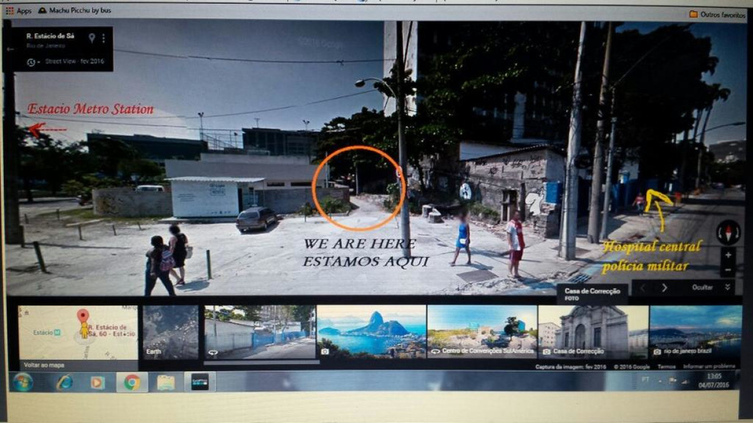The image size is (753, 423).
Task: Click the Apps shortcut in the bookmarks bar
Action: pos(18,11)
